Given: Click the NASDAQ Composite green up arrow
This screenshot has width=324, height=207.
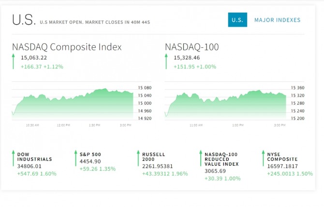Looking at the screenshot, I should (14, 61).
